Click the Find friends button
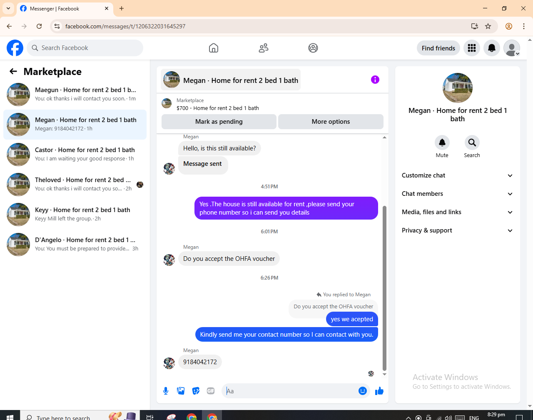This screenshot has width=533, height=420. (438, 48)
